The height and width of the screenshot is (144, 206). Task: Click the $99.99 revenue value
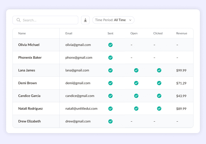tap(181, 70)
